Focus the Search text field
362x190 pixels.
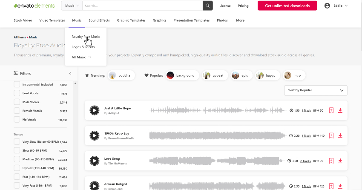point(142,6)
